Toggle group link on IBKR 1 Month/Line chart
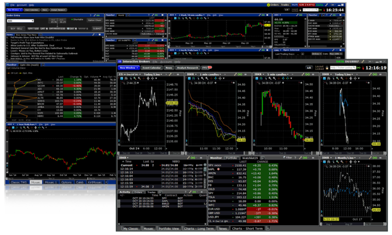This screenshot has width=392, height=235. [x=375, y=158]
